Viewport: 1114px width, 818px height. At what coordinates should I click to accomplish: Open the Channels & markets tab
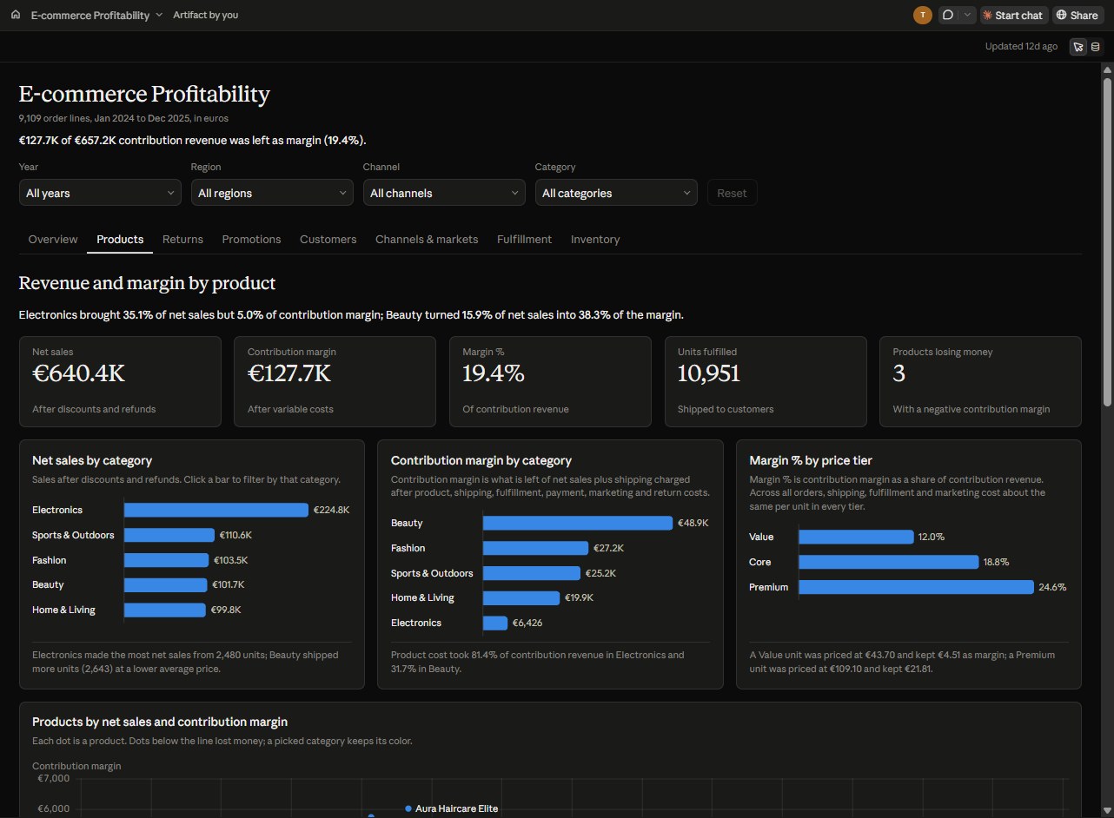coord(427,239)
